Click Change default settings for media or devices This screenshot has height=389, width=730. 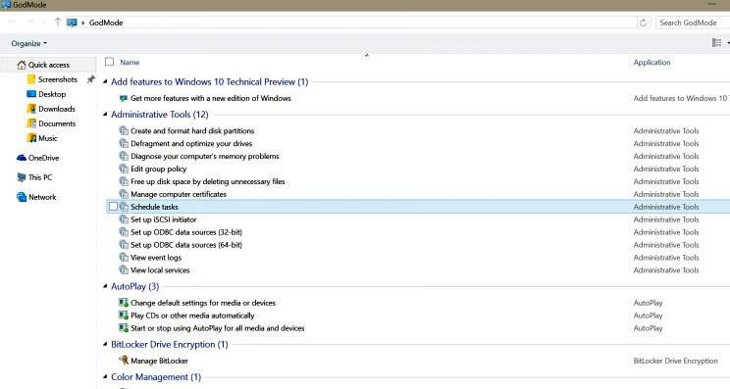tap(203, 303)
